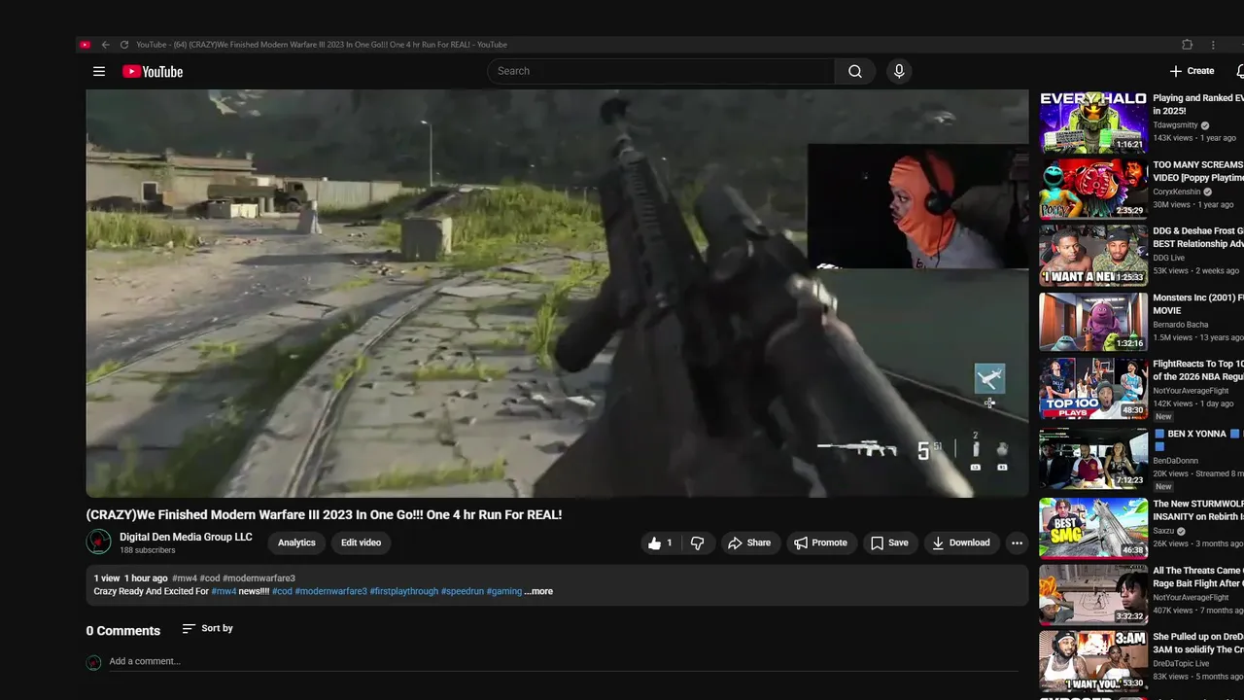Open channel Analytics
Image resolution: width=1244 pixels, height=700 pixels.
296,542
